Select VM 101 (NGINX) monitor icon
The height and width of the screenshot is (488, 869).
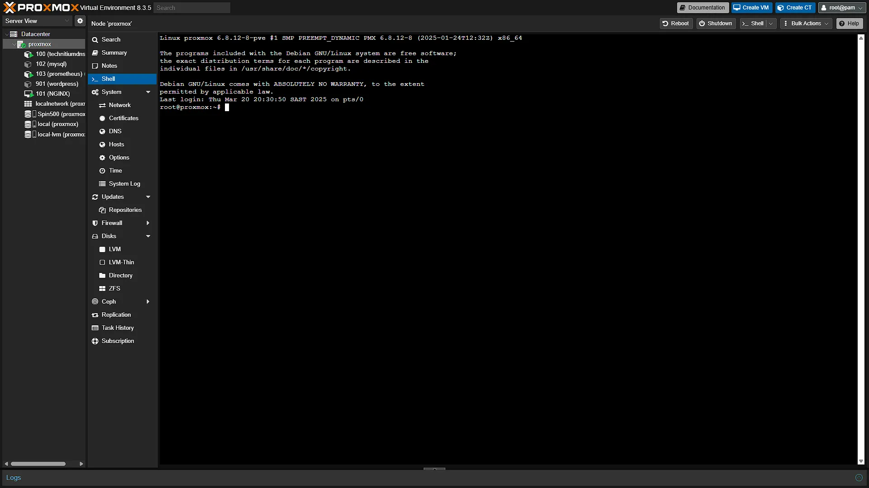pyautogui.click(x=29, y=94)
